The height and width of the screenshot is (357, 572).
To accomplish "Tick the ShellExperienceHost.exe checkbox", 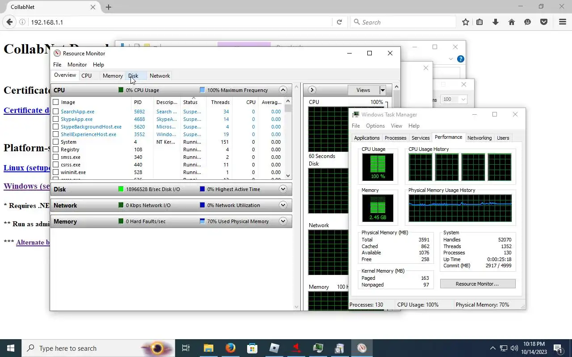I will (x=56, y=134).
